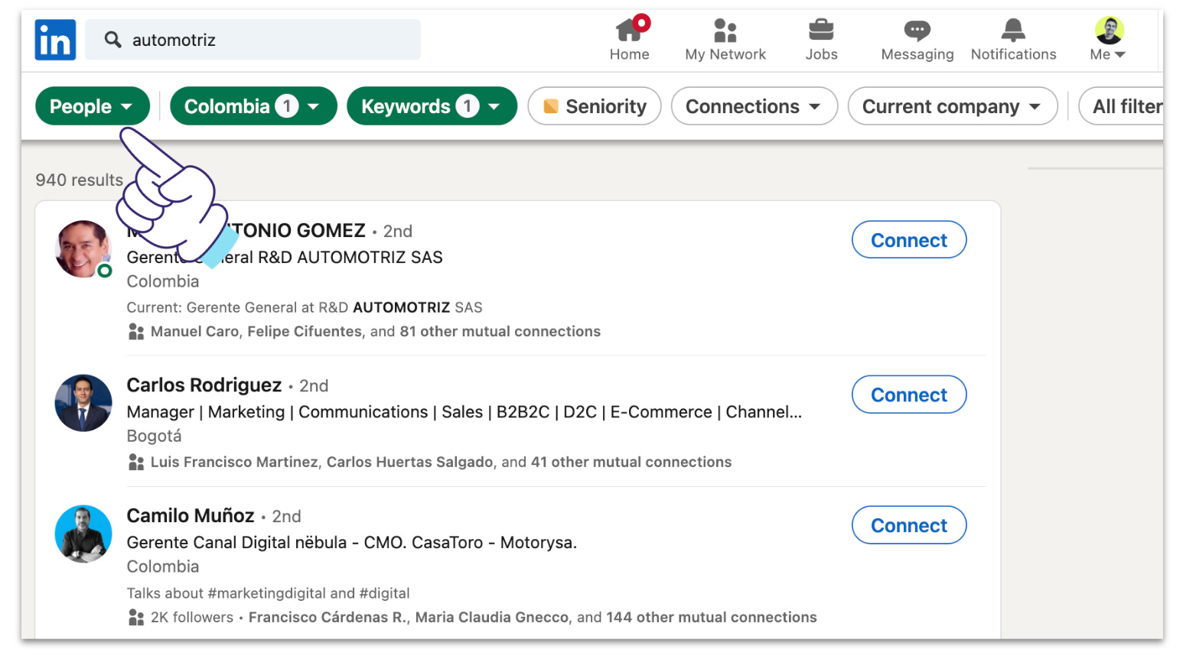Open Camilo Muñoz's profile photo

[83, 534]
